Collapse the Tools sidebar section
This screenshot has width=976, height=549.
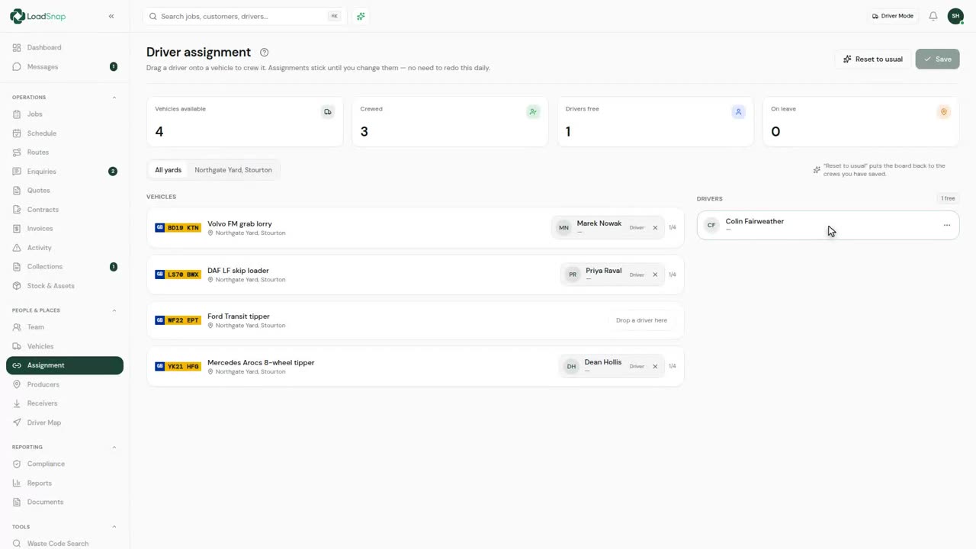[x=114, y=527]
